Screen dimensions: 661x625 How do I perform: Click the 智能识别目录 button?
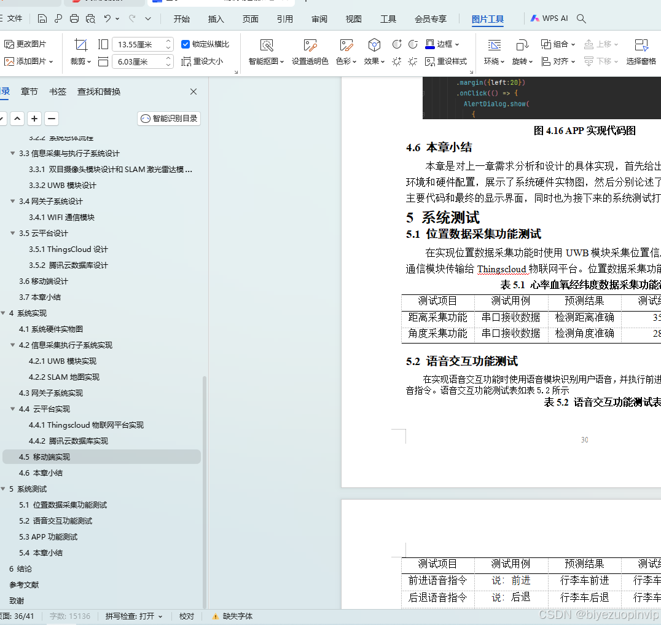(x=168, y=119)
